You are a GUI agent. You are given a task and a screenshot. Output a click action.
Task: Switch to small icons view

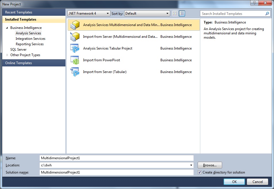(175, 13)
